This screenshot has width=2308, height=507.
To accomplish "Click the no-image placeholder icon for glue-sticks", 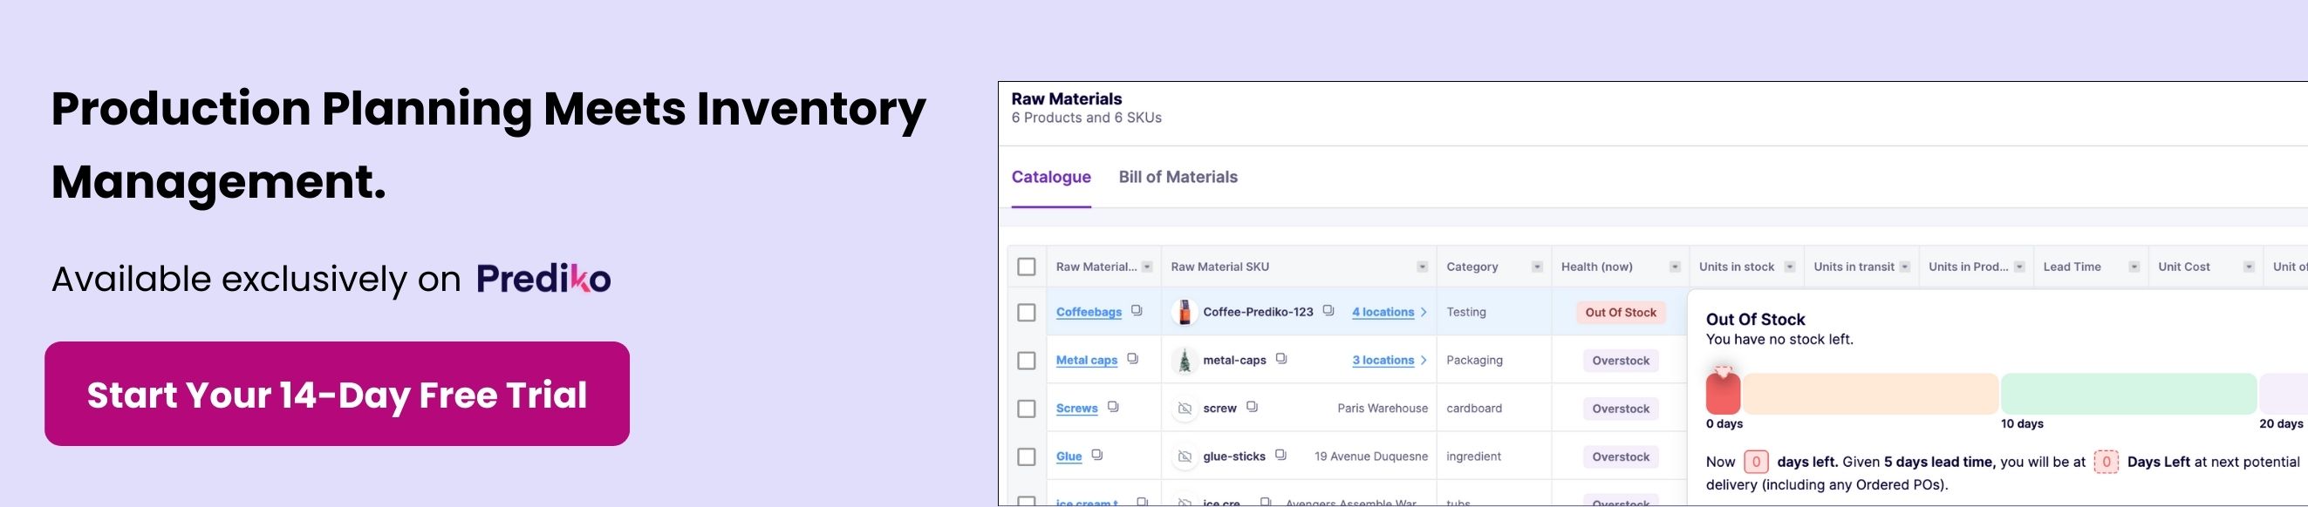I will (1185, 457).
